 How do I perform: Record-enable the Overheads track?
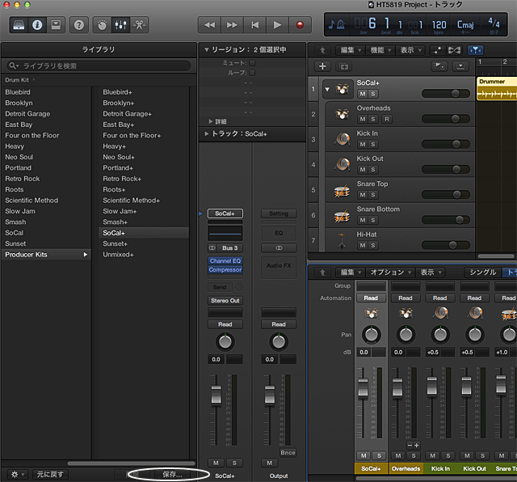pos(387,119)
